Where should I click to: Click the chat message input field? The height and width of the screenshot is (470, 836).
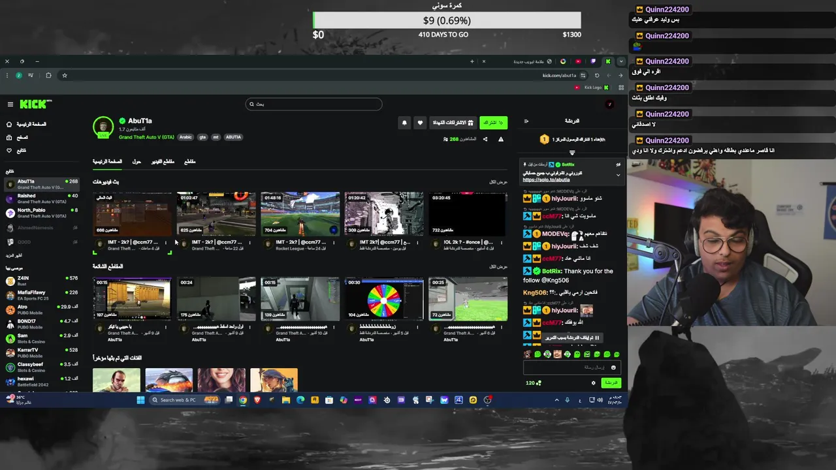click(572, 368)
